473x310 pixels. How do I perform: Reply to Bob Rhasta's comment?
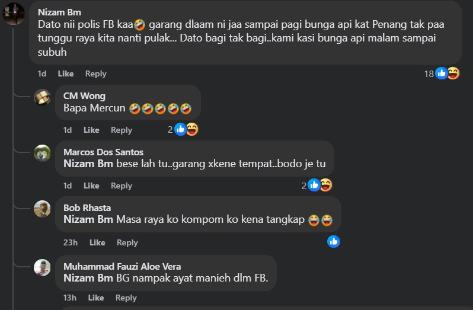(x=127, y=242)
